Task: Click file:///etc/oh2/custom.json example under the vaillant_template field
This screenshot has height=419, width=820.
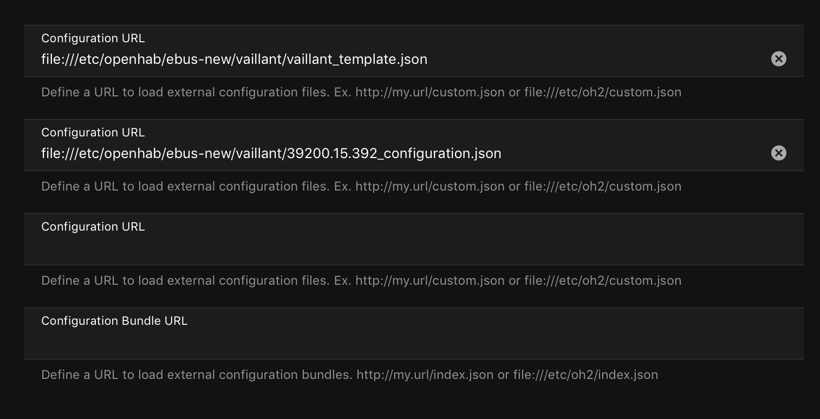Action: point(602,92)
